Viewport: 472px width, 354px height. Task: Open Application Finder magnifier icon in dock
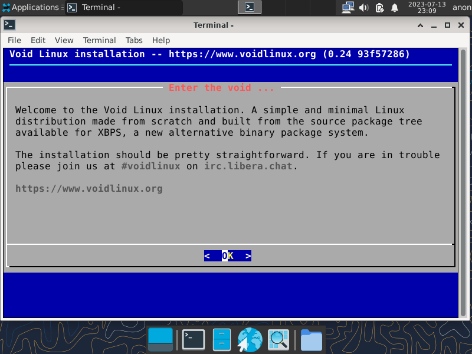[x=278, y=340]
